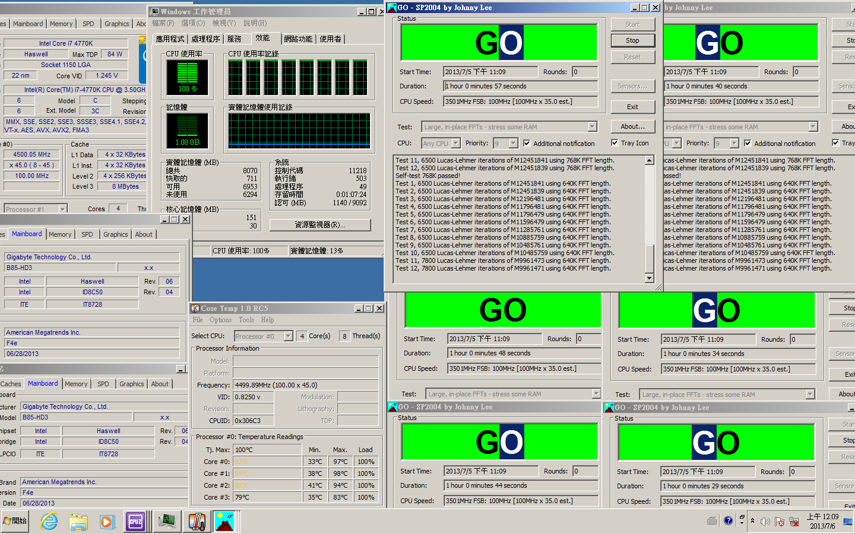Click title icon of SP2004 window showing 29 seconds
855x534 pixels.
point(609,408)
